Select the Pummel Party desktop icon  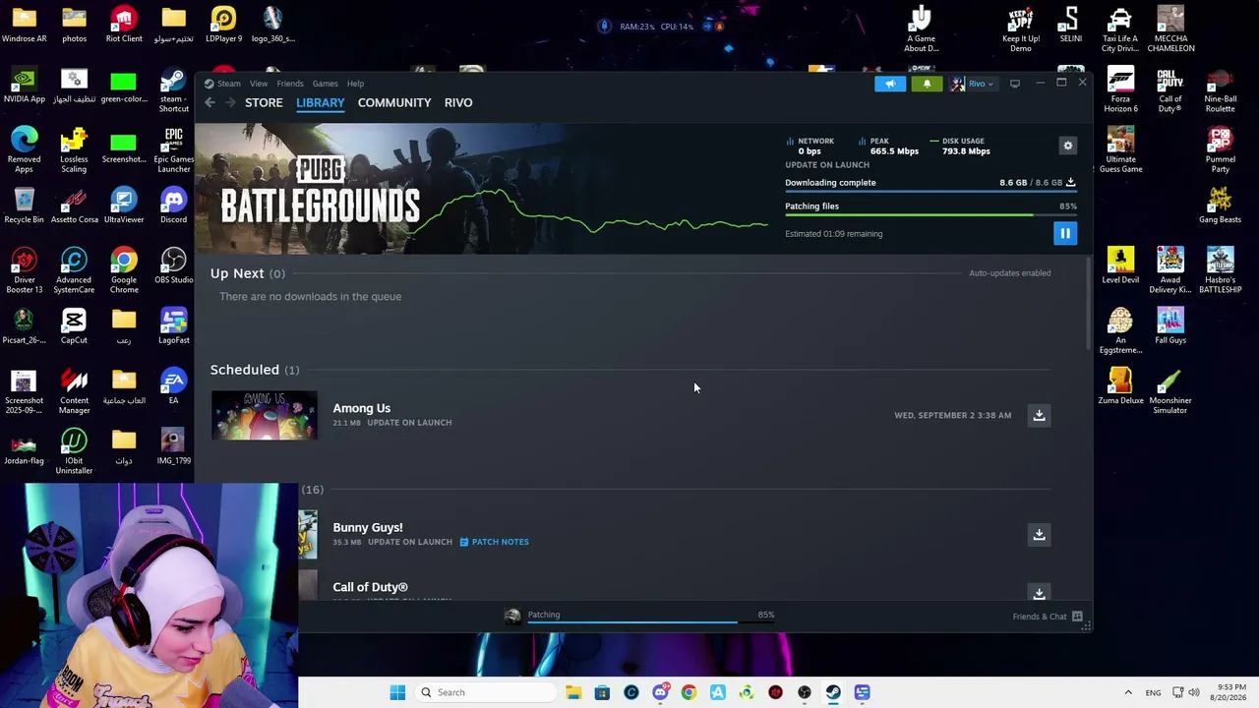(1220, 150)
